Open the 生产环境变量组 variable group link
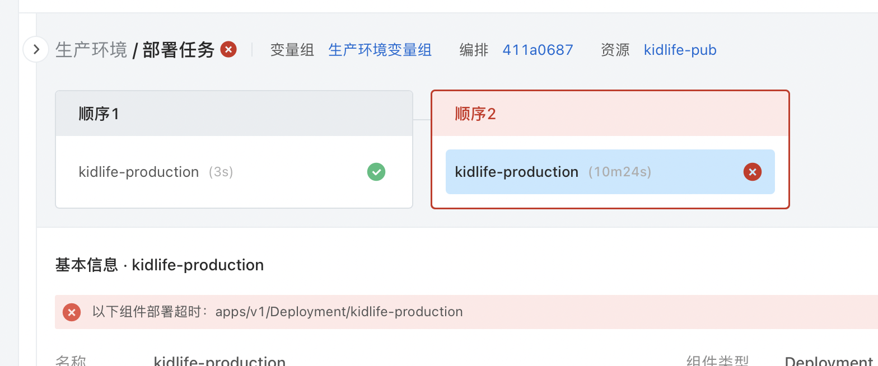The width and height of the screenshot is (878, 366). pos(380,50)
